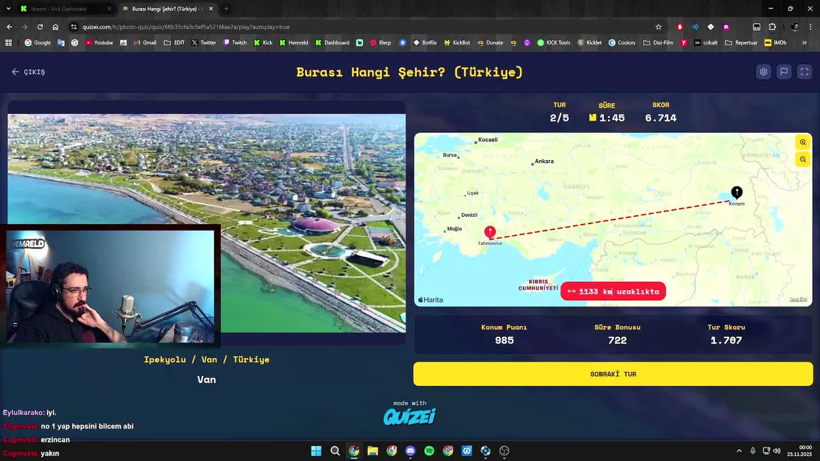This screenshot has height=461, width=820.
Task: Open the KICK Tools bookmark
Action: click(x=553, y=43)
